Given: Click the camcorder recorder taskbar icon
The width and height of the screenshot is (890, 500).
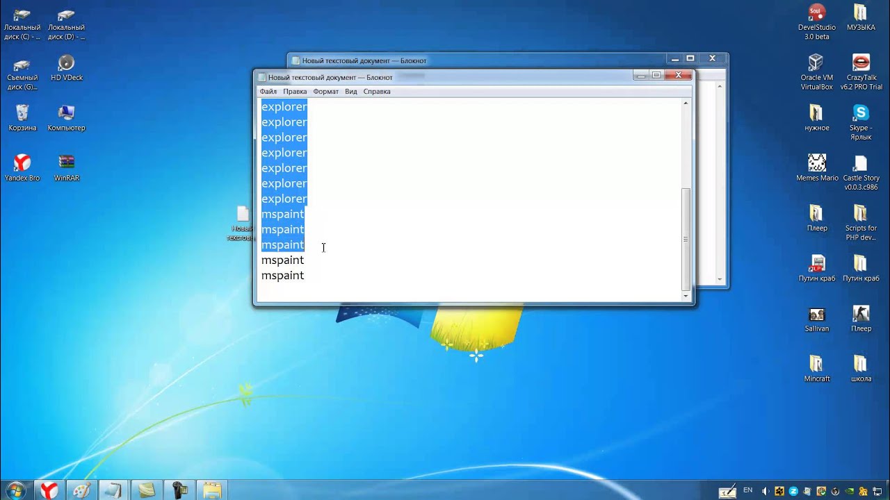Looking at the screenshot, I should pyautogui.click(x=179, y=490).
